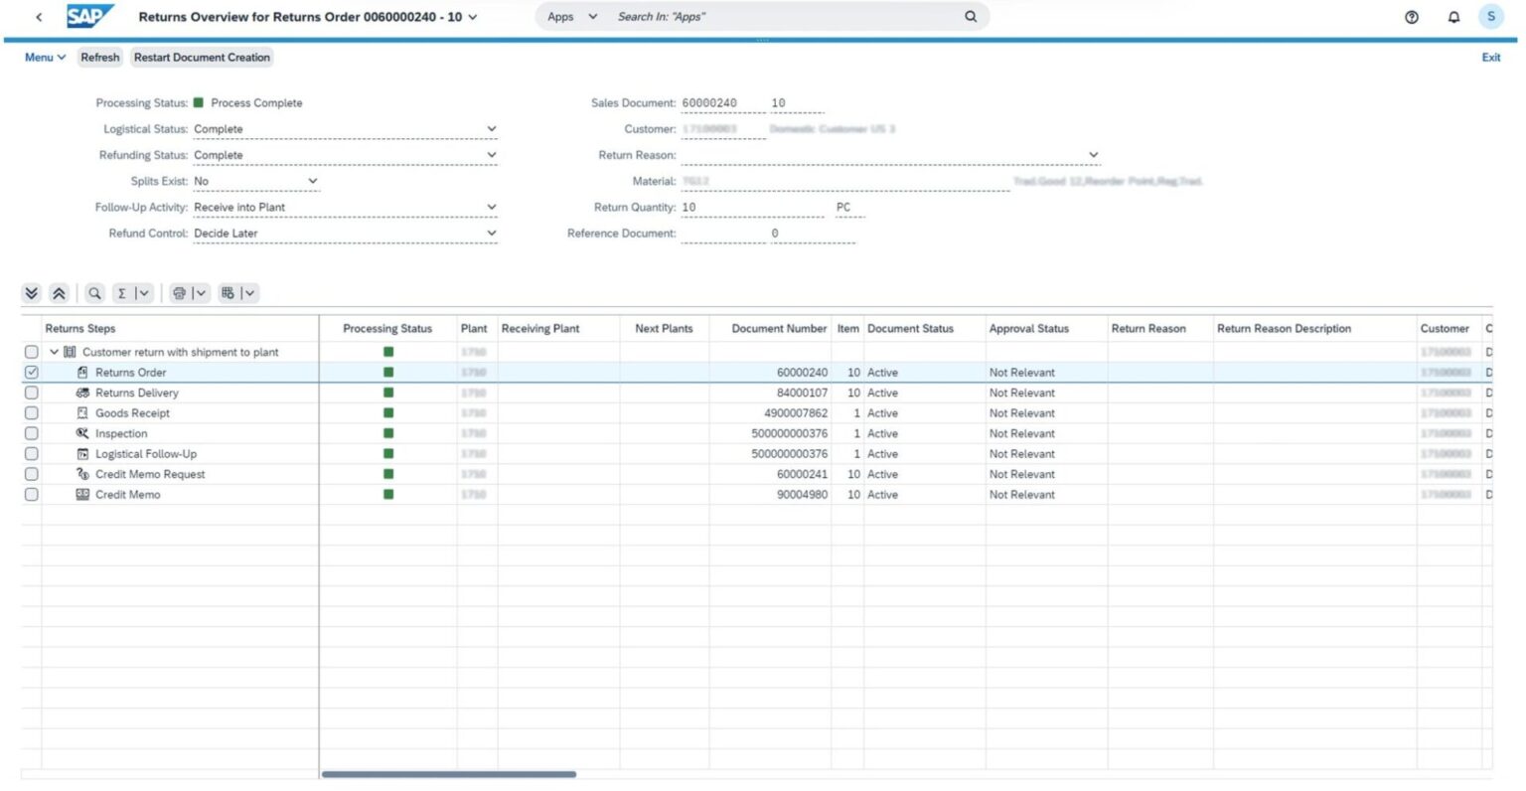Screen dimensions: 1526x791
Task: Click the horizontal table scrollbar
Action: [x=449, y=774]
